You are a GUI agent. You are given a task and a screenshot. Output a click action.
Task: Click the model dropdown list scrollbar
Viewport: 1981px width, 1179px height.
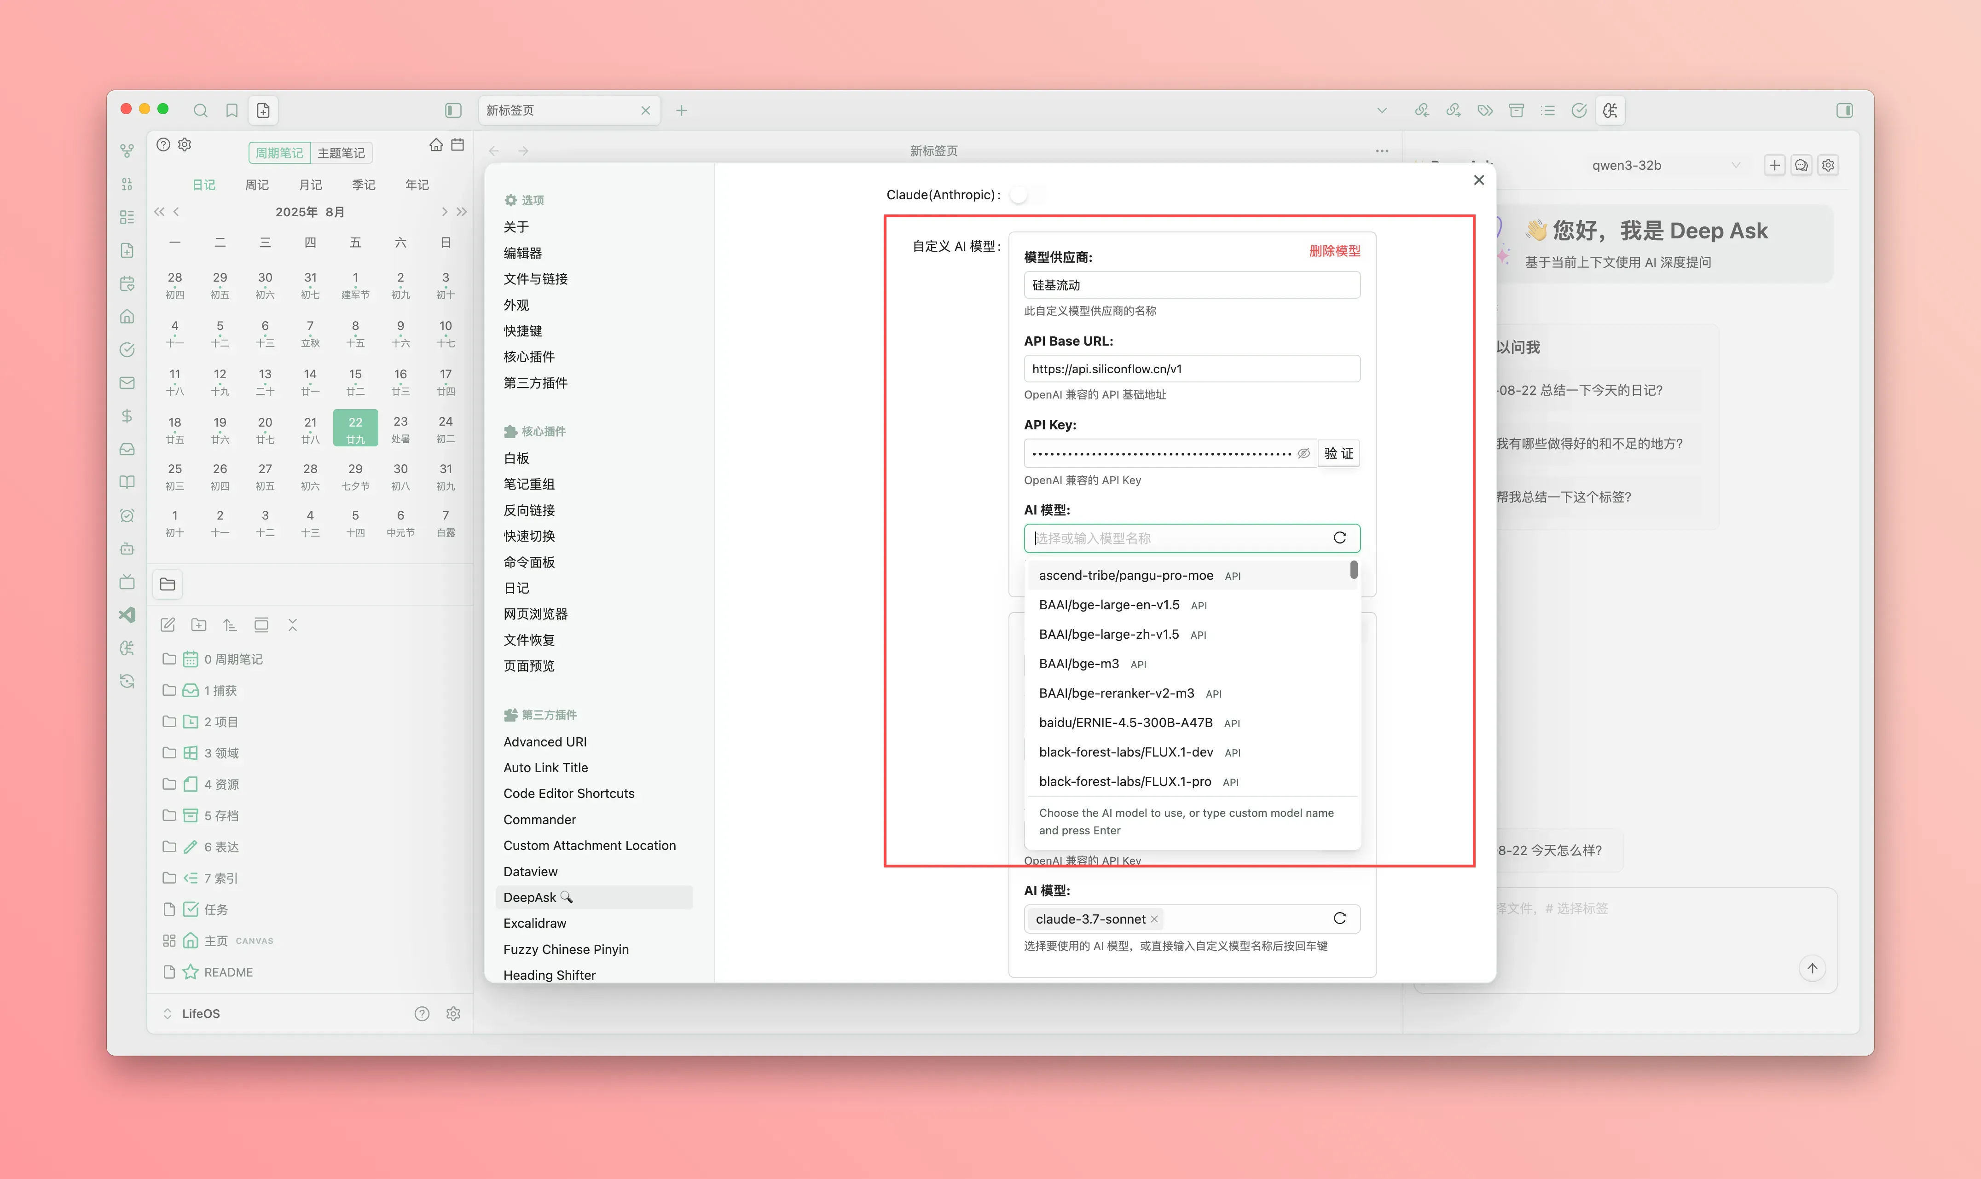pos(1353,570)
